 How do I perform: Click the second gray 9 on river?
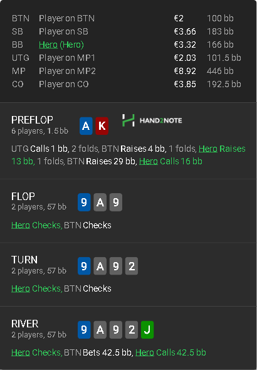[116, 330]
